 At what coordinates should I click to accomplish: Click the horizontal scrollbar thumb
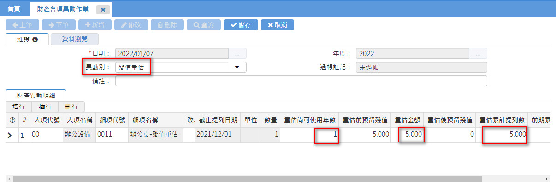[247, 178]
